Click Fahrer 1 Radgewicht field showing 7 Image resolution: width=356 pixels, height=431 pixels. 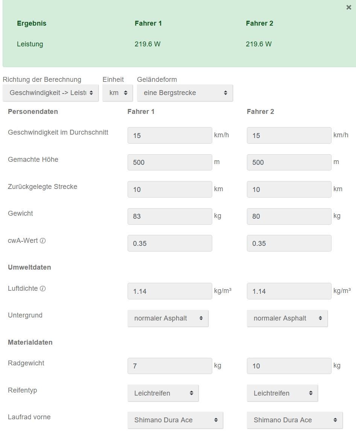(x=170, y=366)
